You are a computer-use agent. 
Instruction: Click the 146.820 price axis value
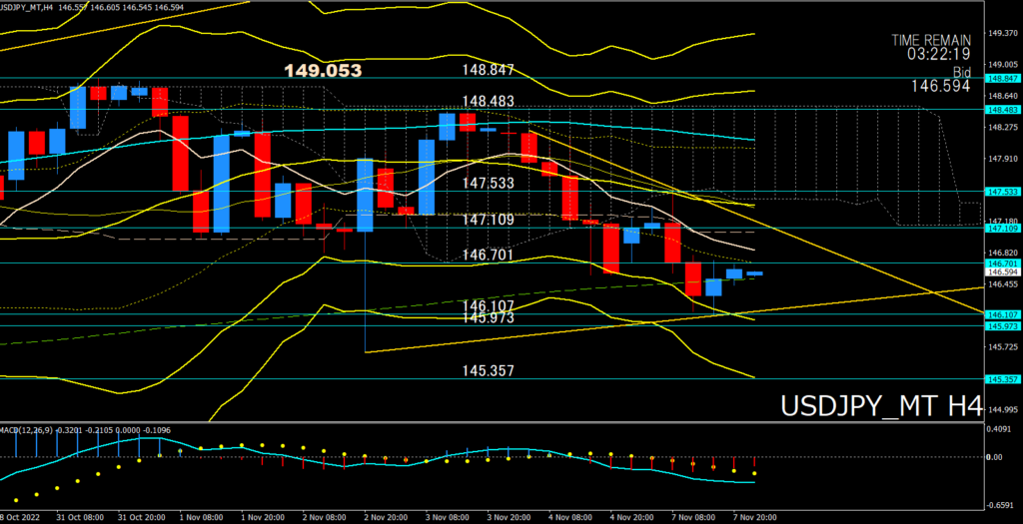[x=1003, y=253]
